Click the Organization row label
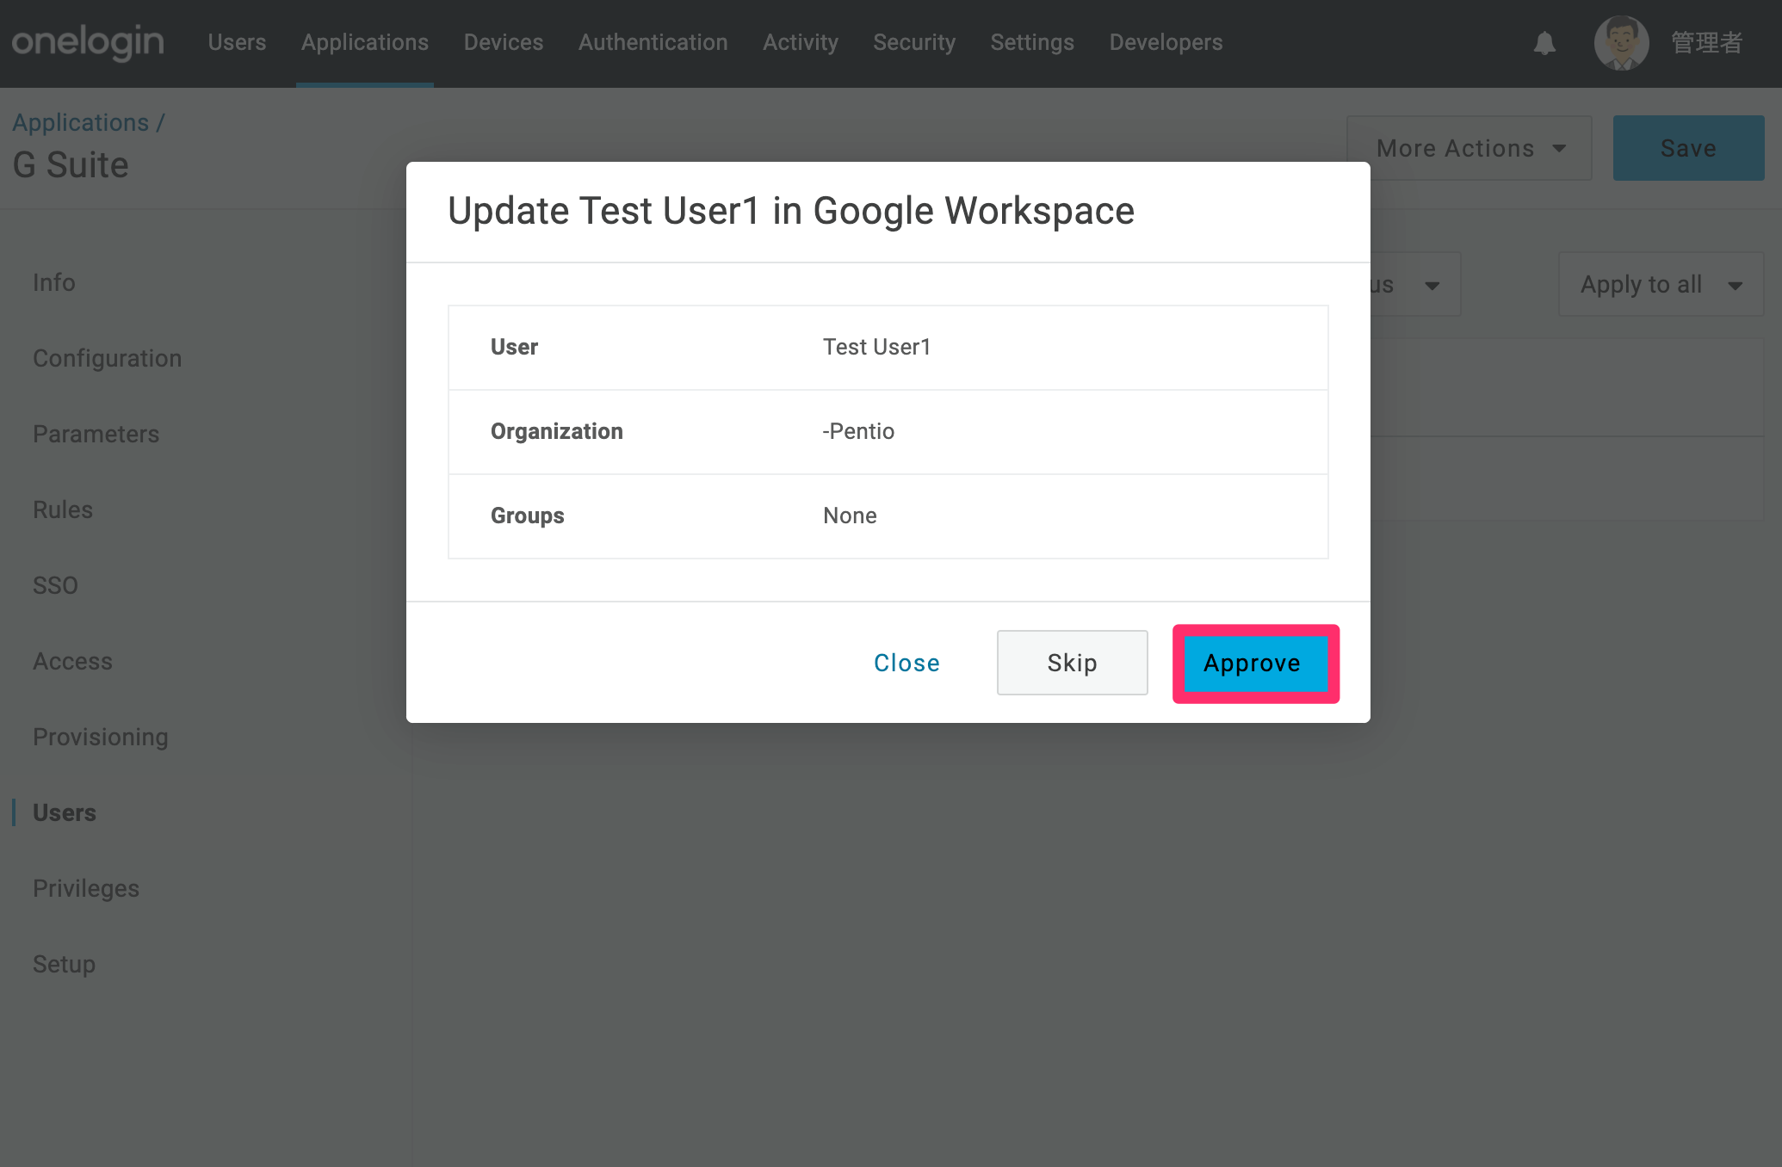The height and width of the screenshot is (1167, 1782). [x=556, y=431]
